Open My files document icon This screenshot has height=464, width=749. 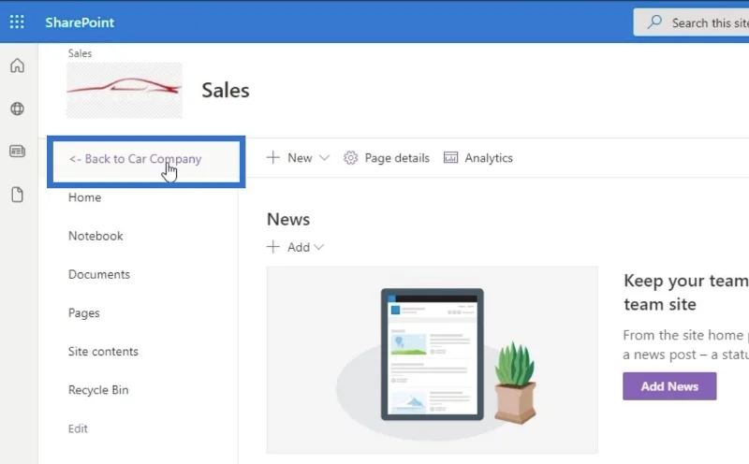pyautogui.click(x=17, y=195)
